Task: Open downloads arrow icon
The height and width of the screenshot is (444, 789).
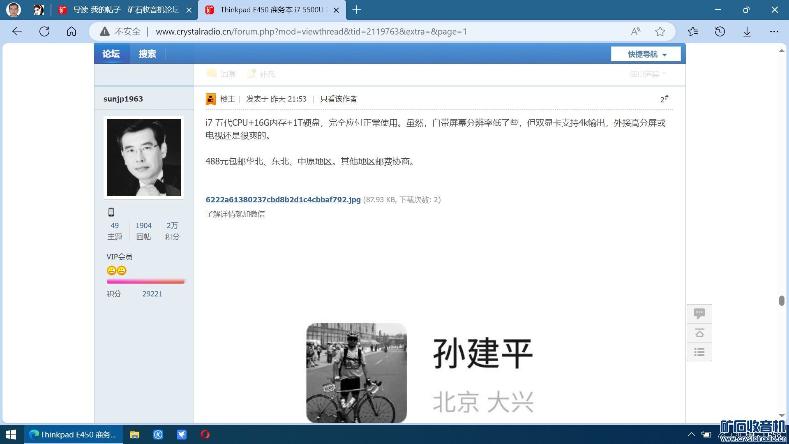Action: coord(747,32)
